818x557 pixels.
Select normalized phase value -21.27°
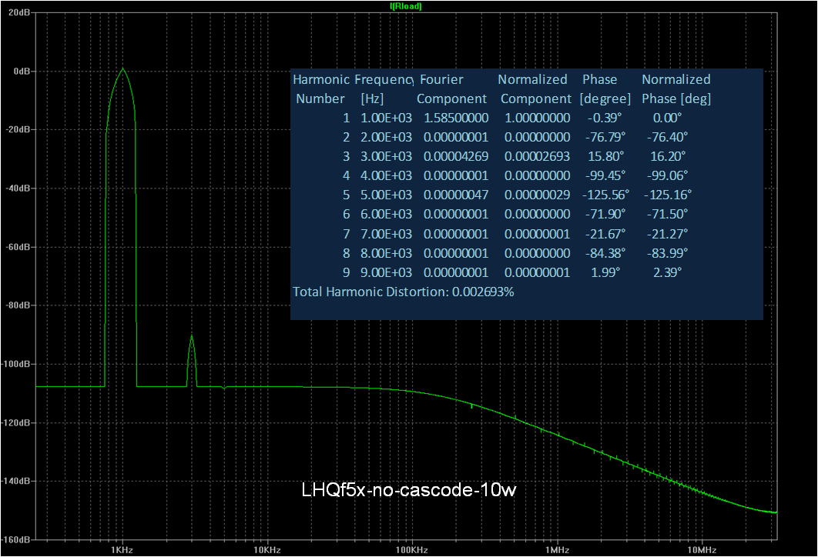point(668,235)
